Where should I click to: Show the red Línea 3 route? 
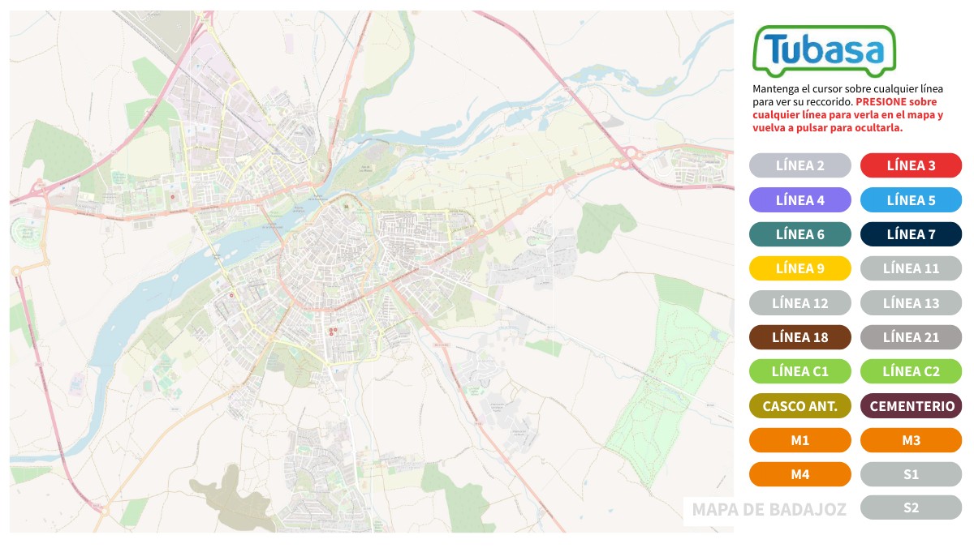pyautogui.click(x=911, y=165)
